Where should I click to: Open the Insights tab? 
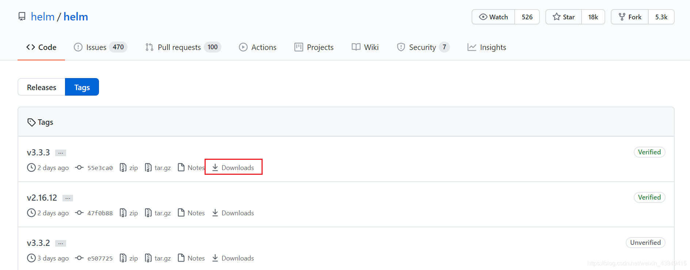[x=487, y=47]
